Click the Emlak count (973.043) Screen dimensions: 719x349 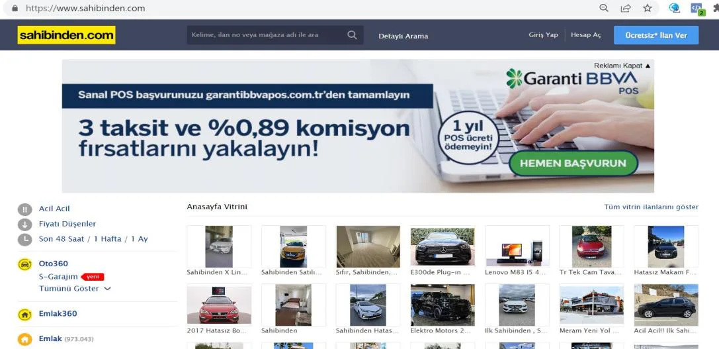[79, 339]
